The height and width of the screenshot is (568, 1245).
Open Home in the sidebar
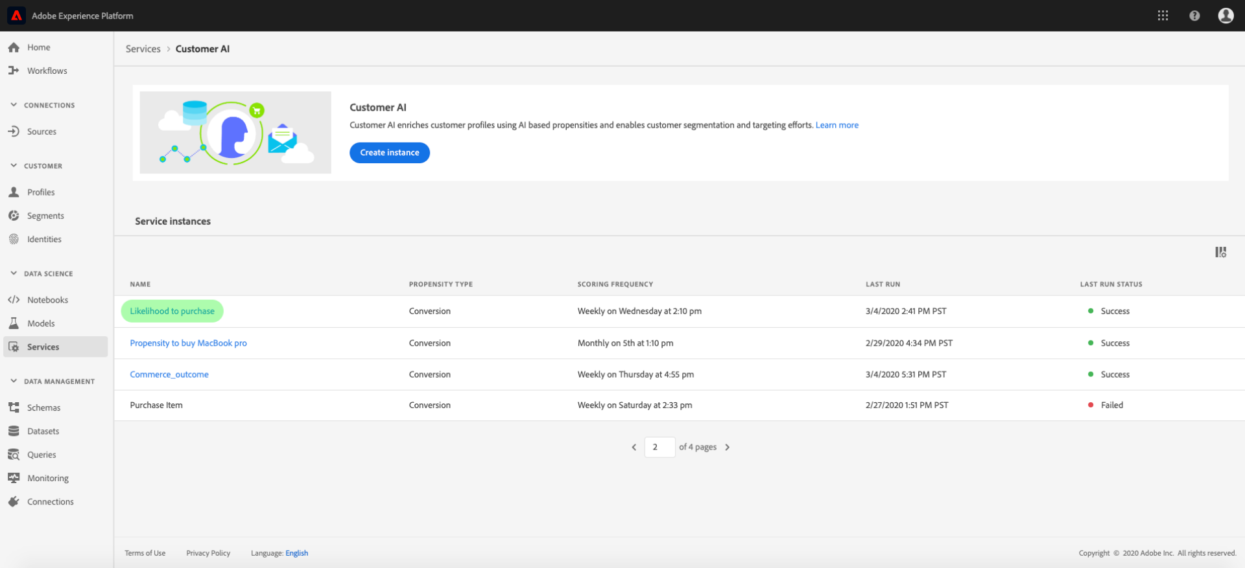39,47
